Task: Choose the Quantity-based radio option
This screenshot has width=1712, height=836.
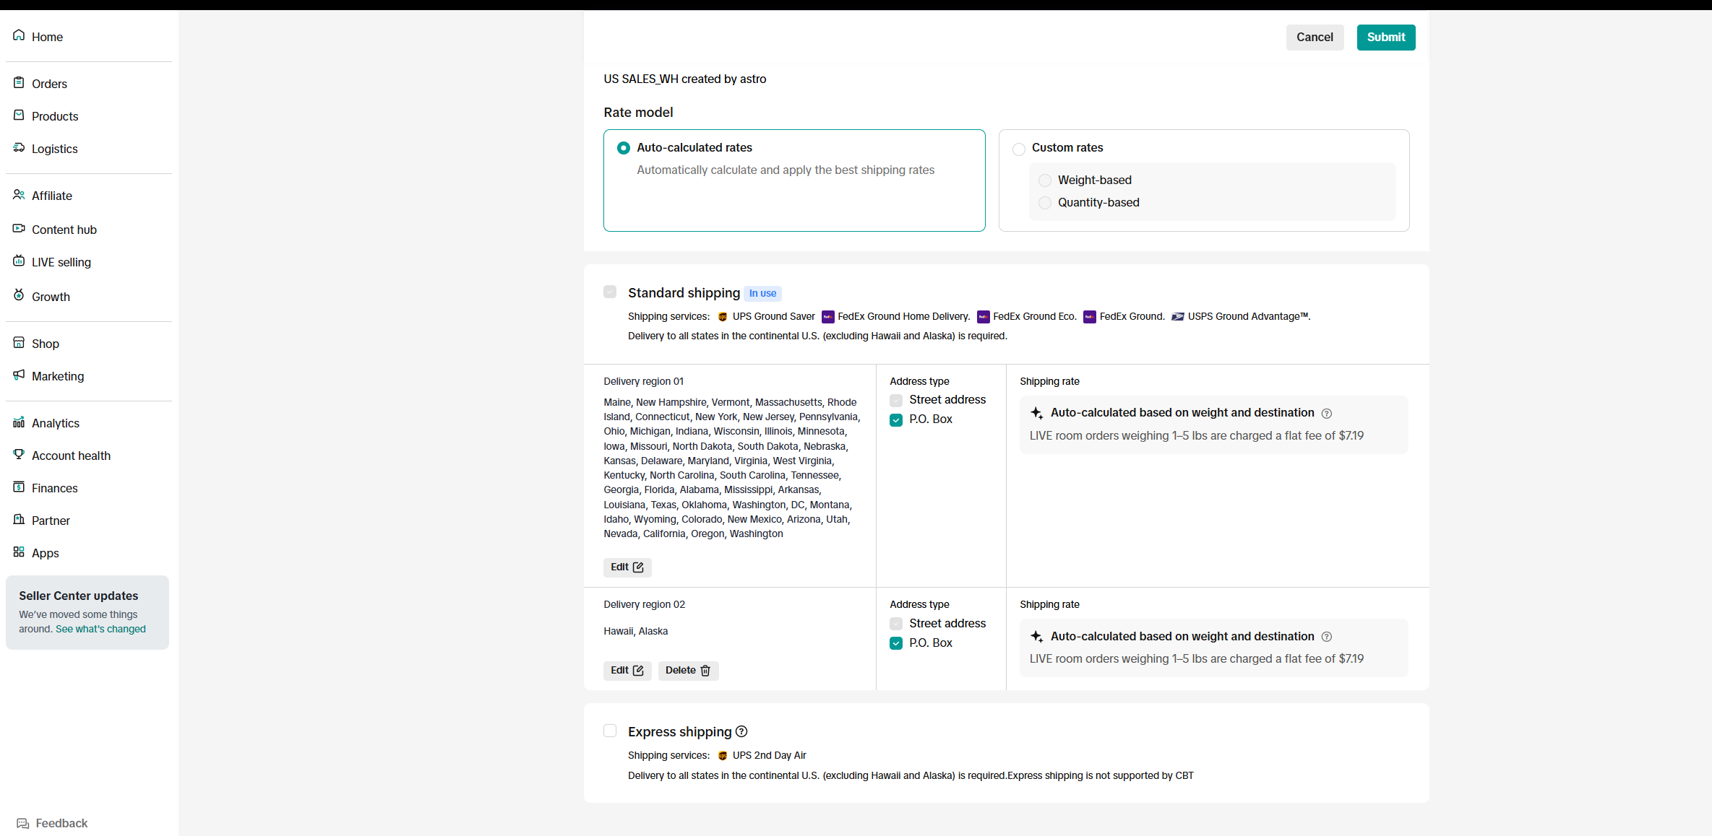Action: (x=1045, y=203)
